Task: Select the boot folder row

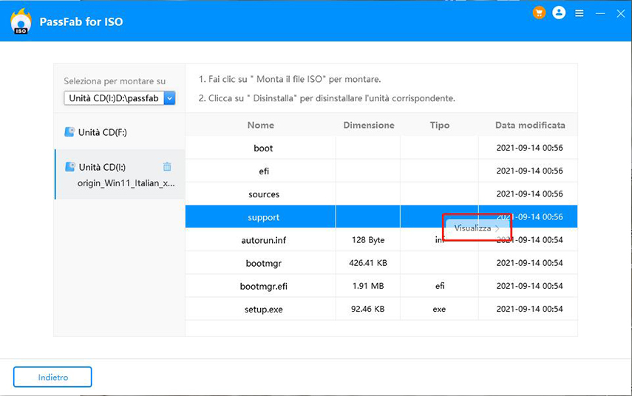Action: [x=263, y=148]
